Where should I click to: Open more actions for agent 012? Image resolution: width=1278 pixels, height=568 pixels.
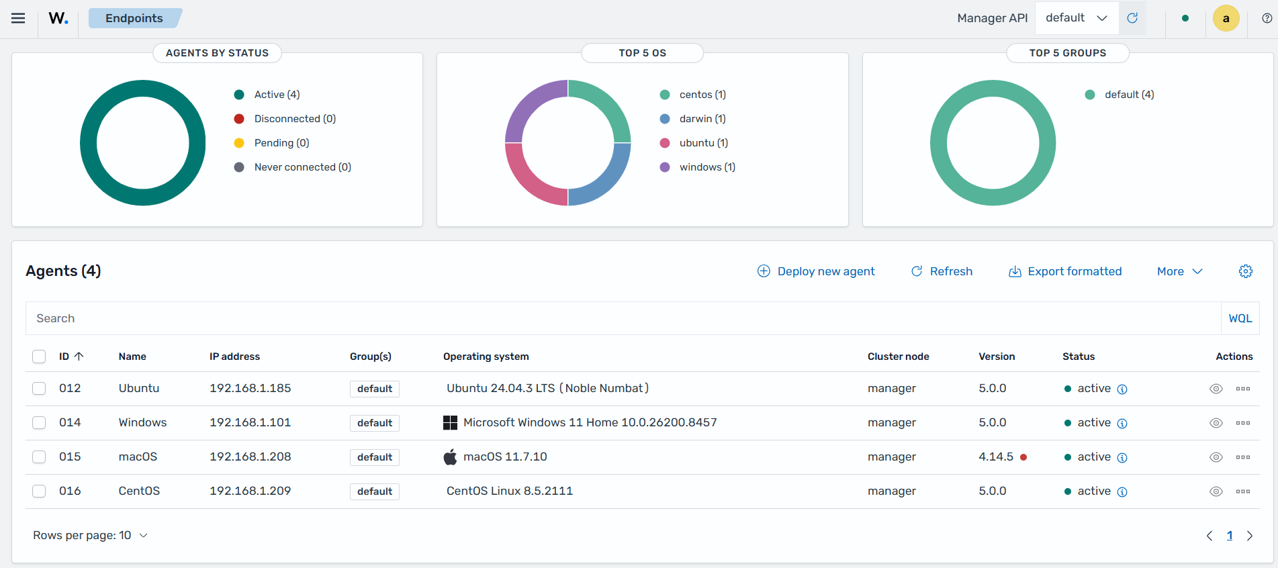1243,389
